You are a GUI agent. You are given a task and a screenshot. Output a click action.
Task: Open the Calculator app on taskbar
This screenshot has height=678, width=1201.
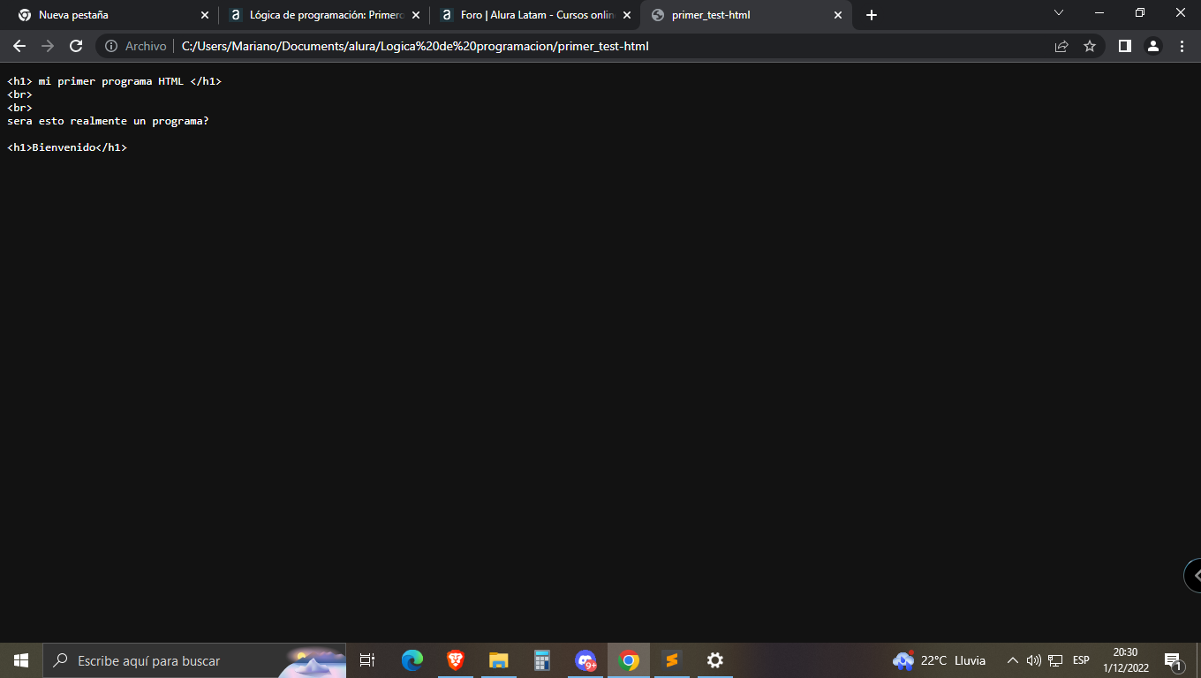click(x=542, y=660)
